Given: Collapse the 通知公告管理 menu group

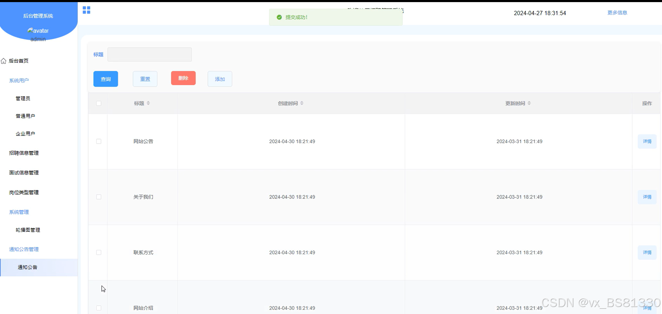Looking at the screenshot, I should pyautogui.click(x=24, y=249).
